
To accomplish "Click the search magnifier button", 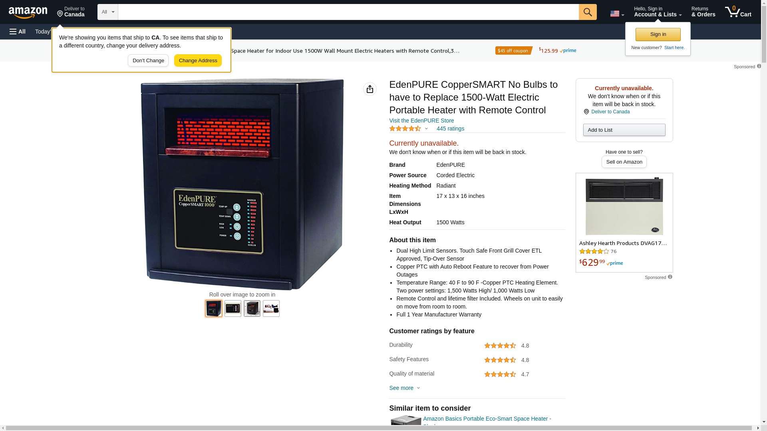I will pos(588,12).
